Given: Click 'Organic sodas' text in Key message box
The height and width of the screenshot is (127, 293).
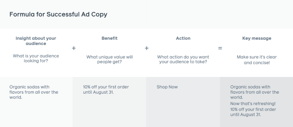Looking at the screenshot, I should 254,92.
